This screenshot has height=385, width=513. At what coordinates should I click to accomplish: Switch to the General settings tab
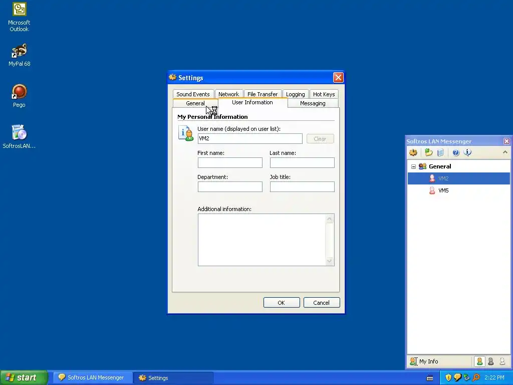pos(195,103)
